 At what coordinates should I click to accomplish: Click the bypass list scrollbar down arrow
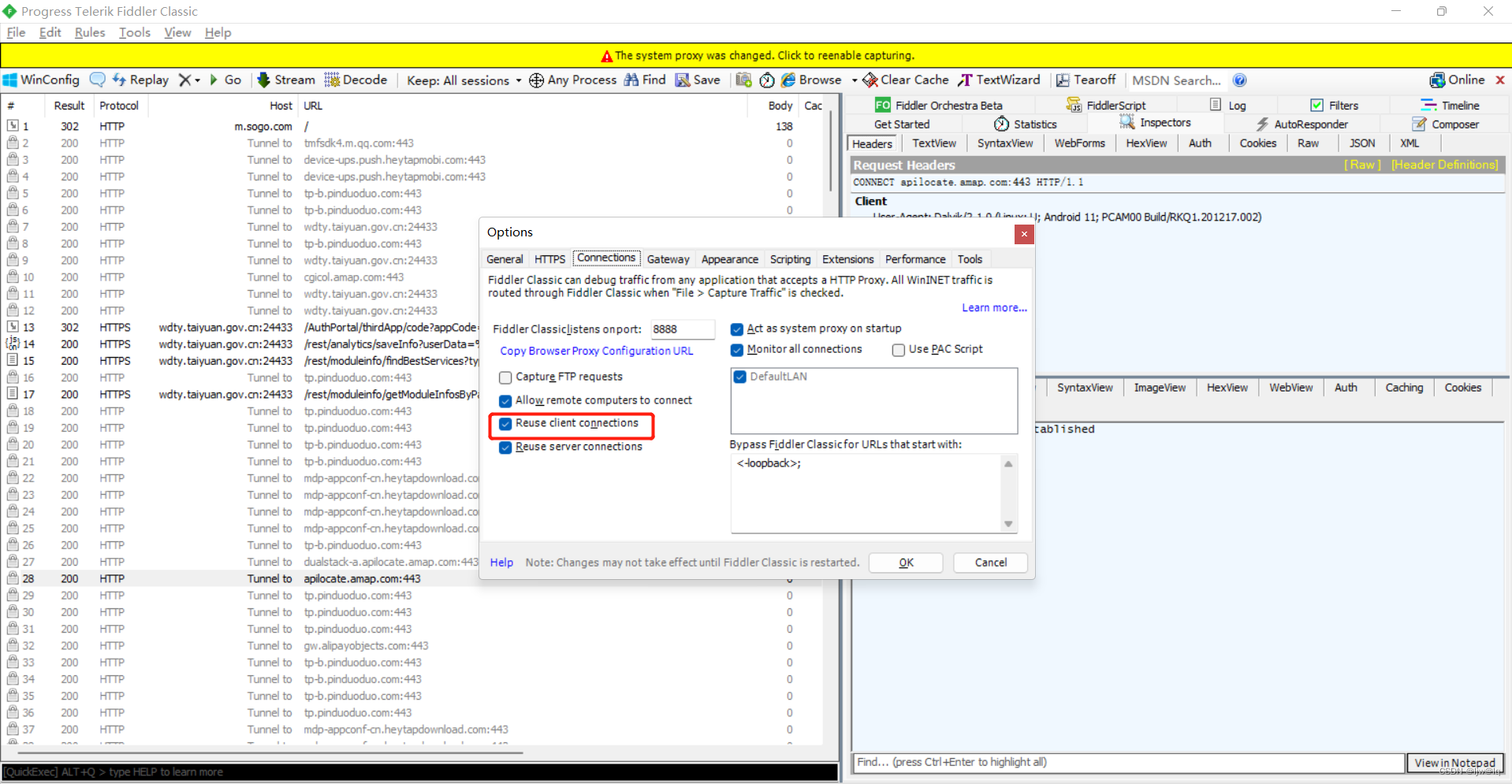click(x=1008, y=525)
